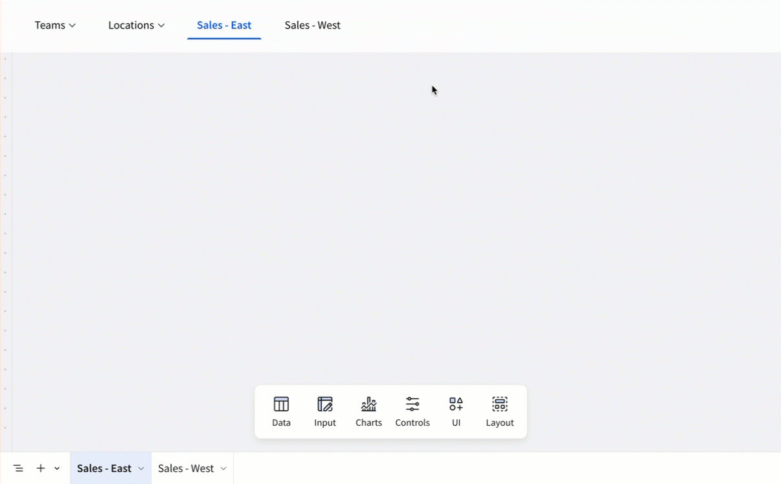Click the empty workbook canvas area
Image resolution: width=781 pixels, height=484 pixels.
point(389,226)
